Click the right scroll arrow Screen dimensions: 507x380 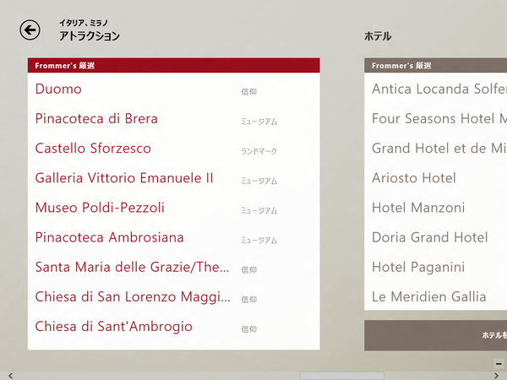pos(498,375)
